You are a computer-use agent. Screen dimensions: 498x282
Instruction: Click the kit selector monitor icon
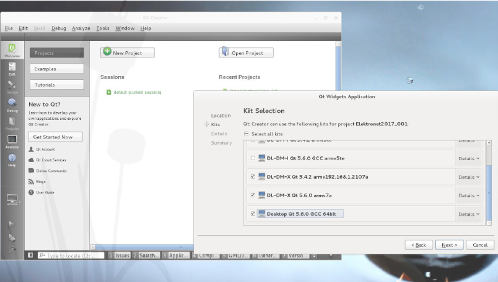pos(12,200)
